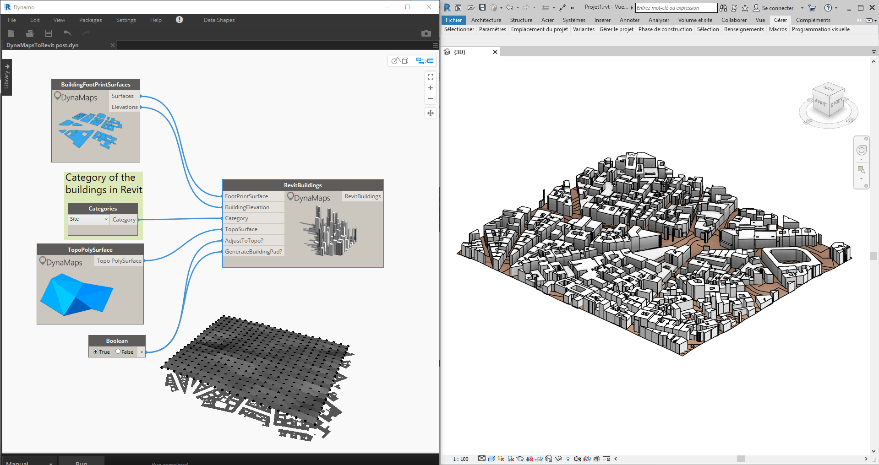The width and height of the screenshot is (879, 465).
Task: Click the zoom to fit icon on canvas
Action: [431, 77]
